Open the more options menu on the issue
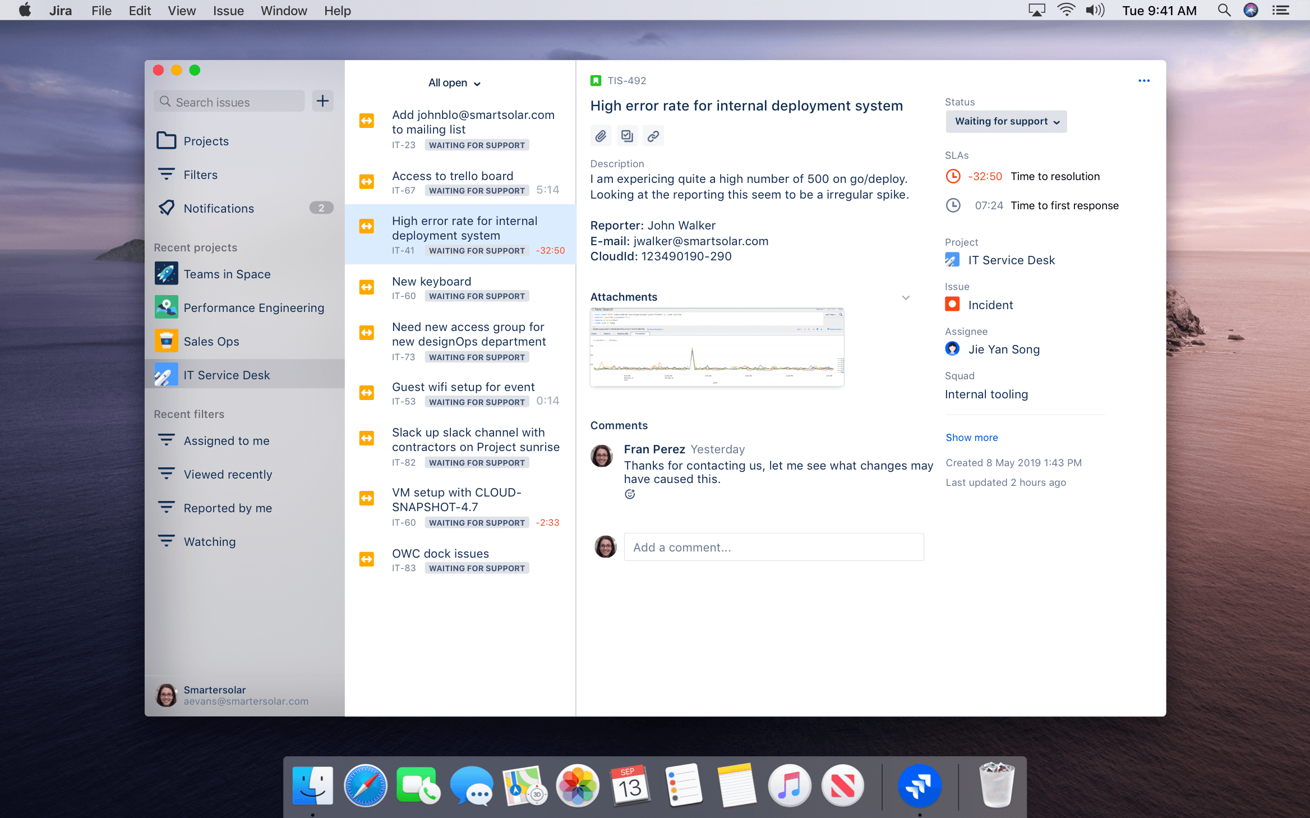Viewport: 1310px width, 818px height. (x=1143, y=80)
